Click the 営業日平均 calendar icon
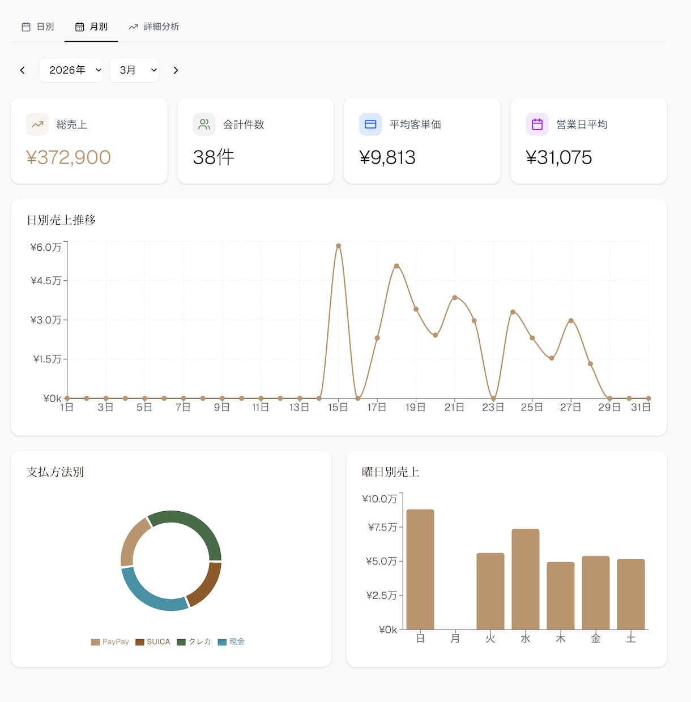This screenshot has height=702, width=691. tap(537, 125)
